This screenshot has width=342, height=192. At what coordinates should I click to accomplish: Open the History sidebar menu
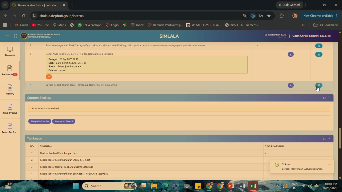click(10, 90)
